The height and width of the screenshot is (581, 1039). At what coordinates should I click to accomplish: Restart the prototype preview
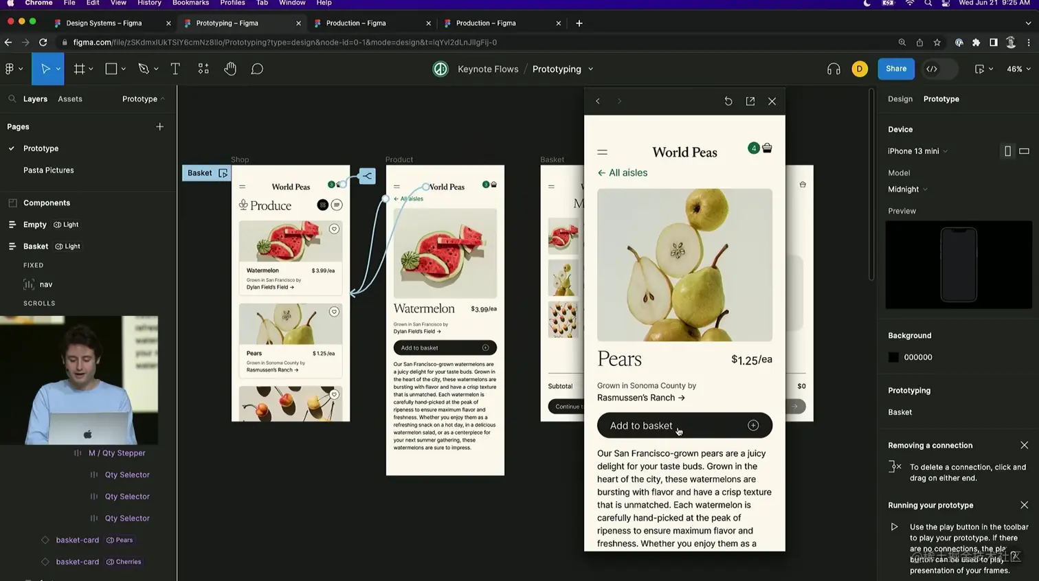pyautogui.click(x=728, y=101)
